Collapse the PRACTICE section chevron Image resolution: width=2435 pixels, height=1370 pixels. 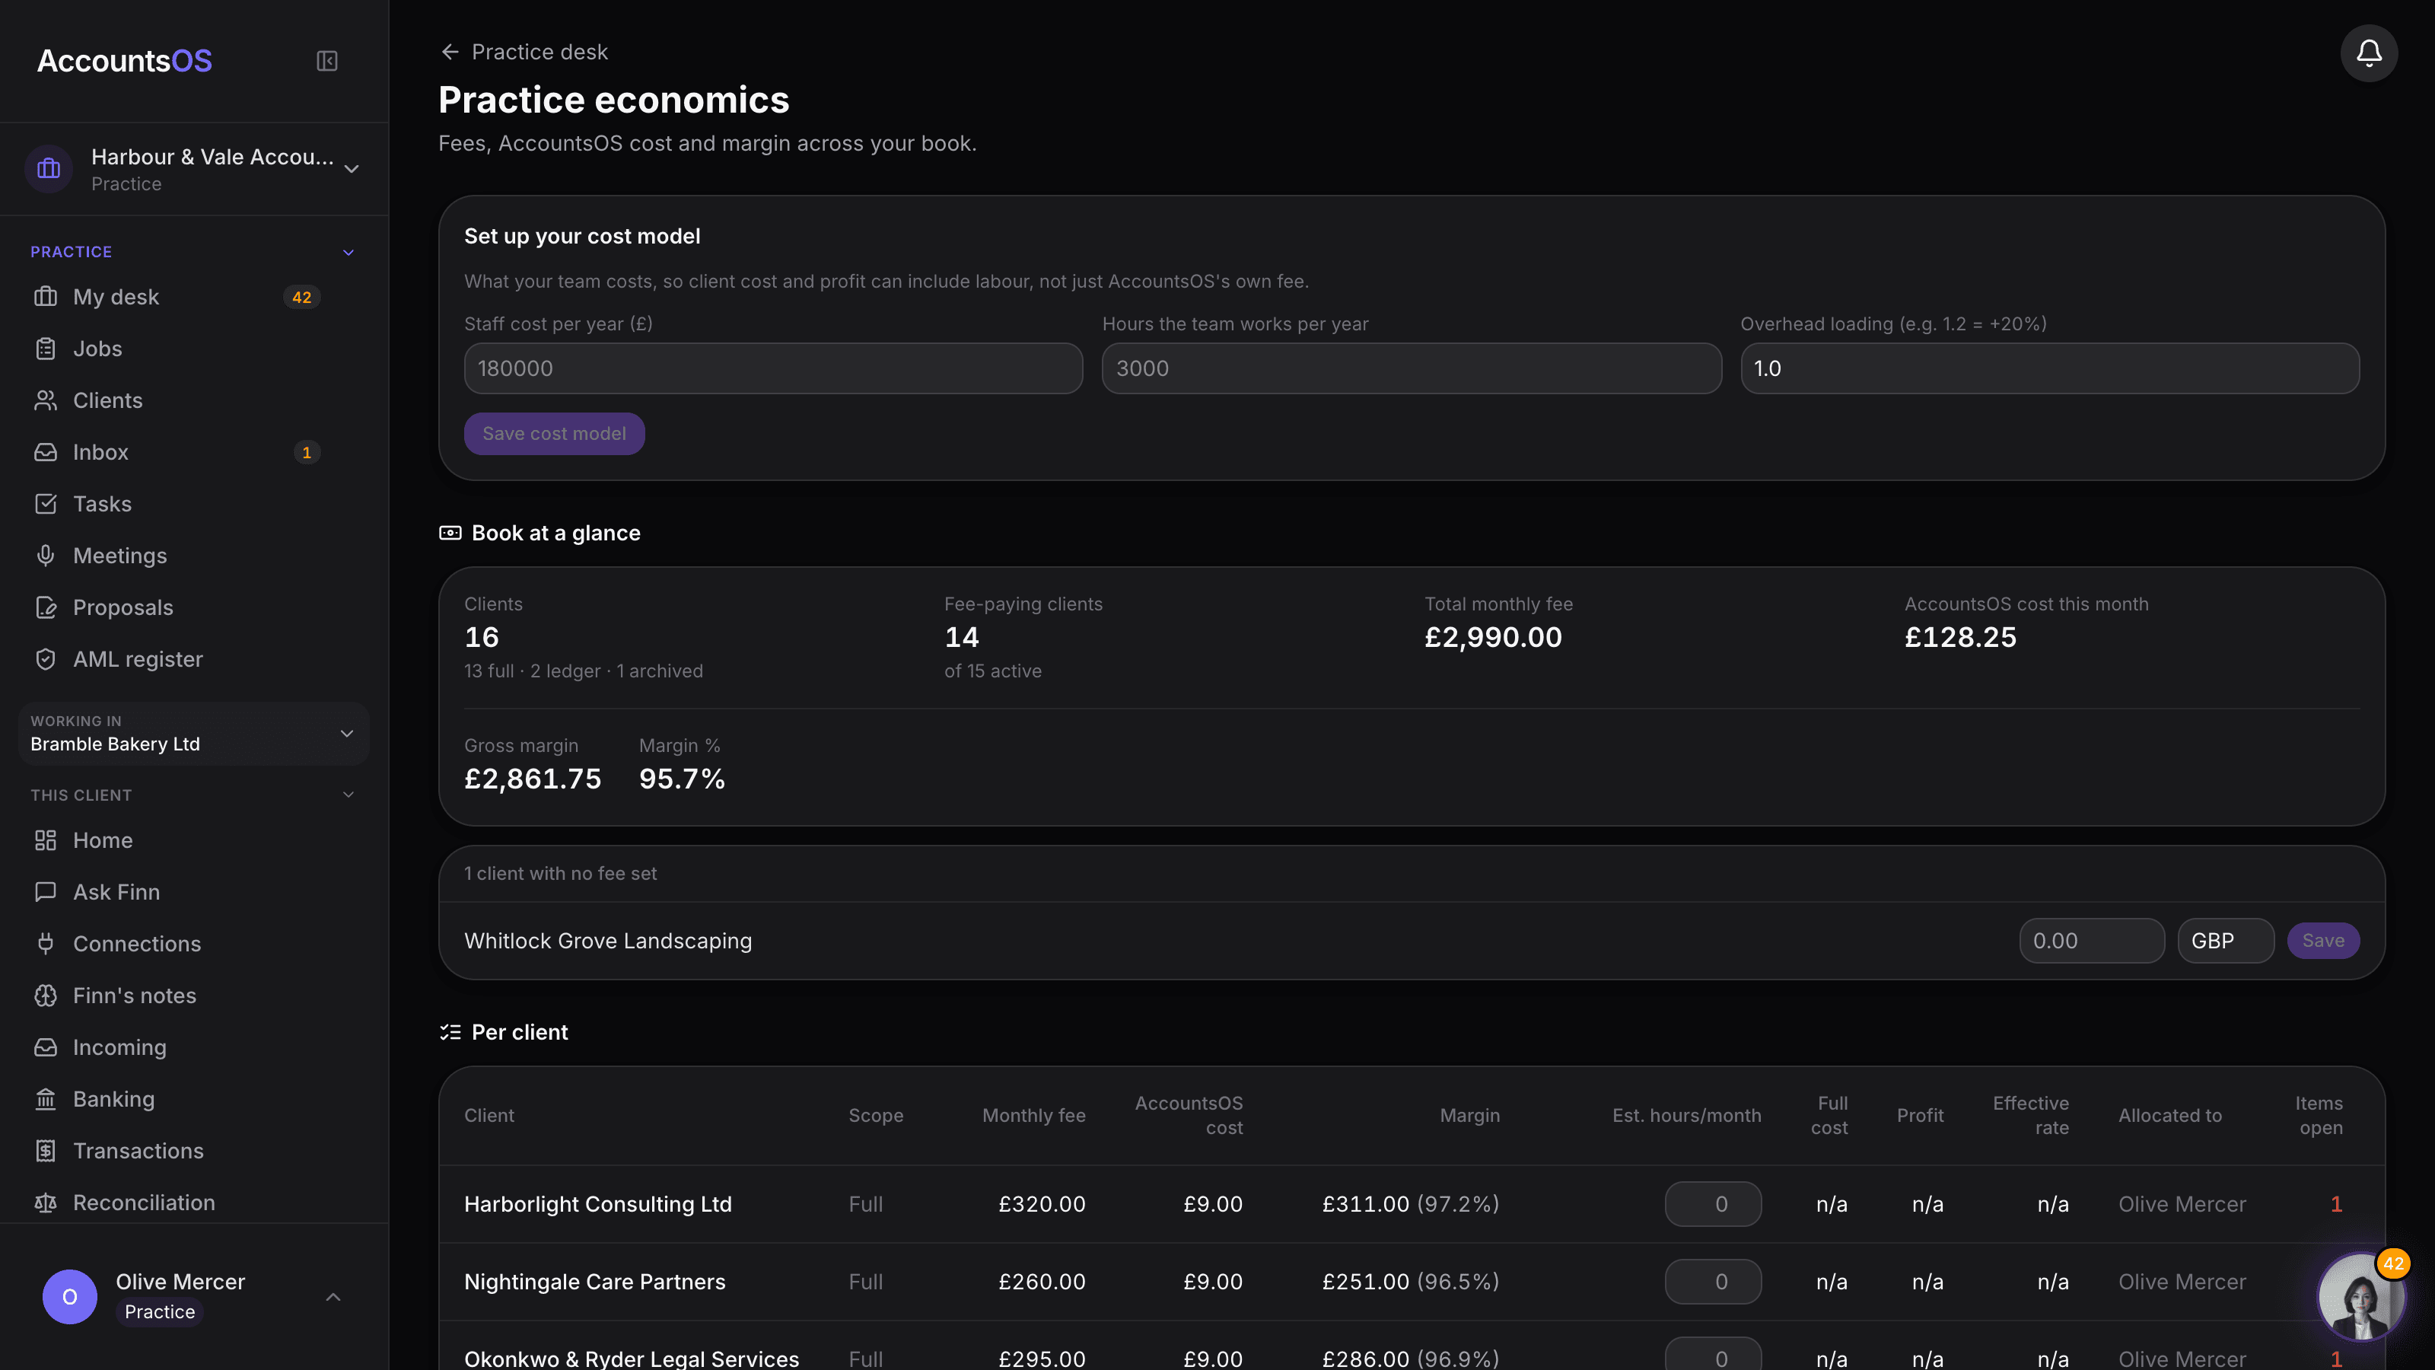coord(348,253)
